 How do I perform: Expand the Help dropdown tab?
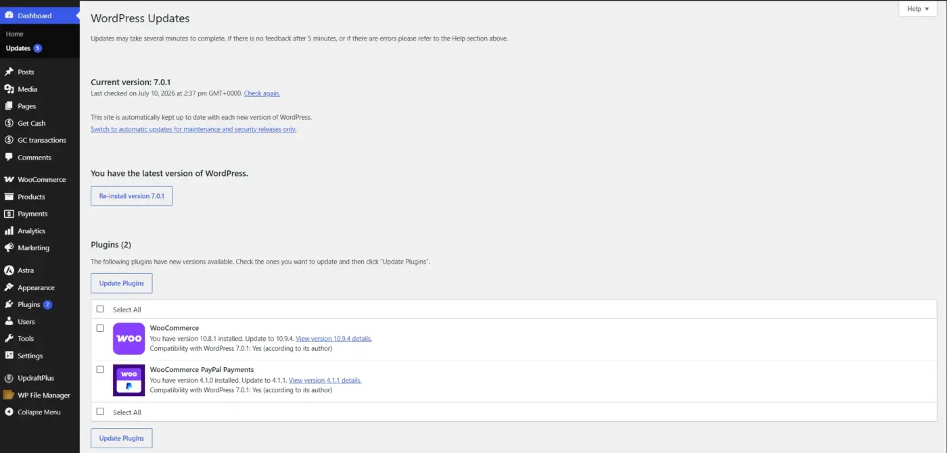917,9
